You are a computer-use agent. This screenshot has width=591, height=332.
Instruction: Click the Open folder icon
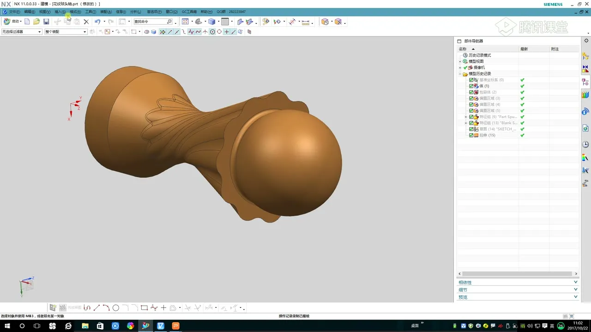[36, 22]
